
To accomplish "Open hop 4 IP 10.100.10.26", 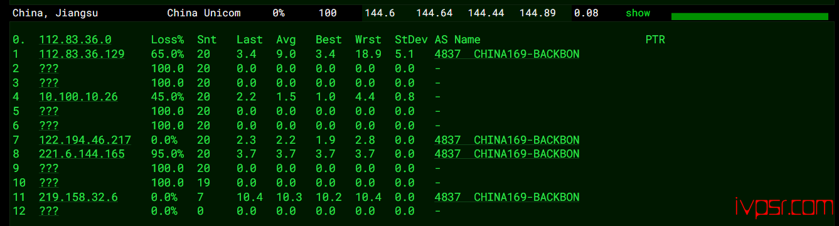I will pos(78,97).
